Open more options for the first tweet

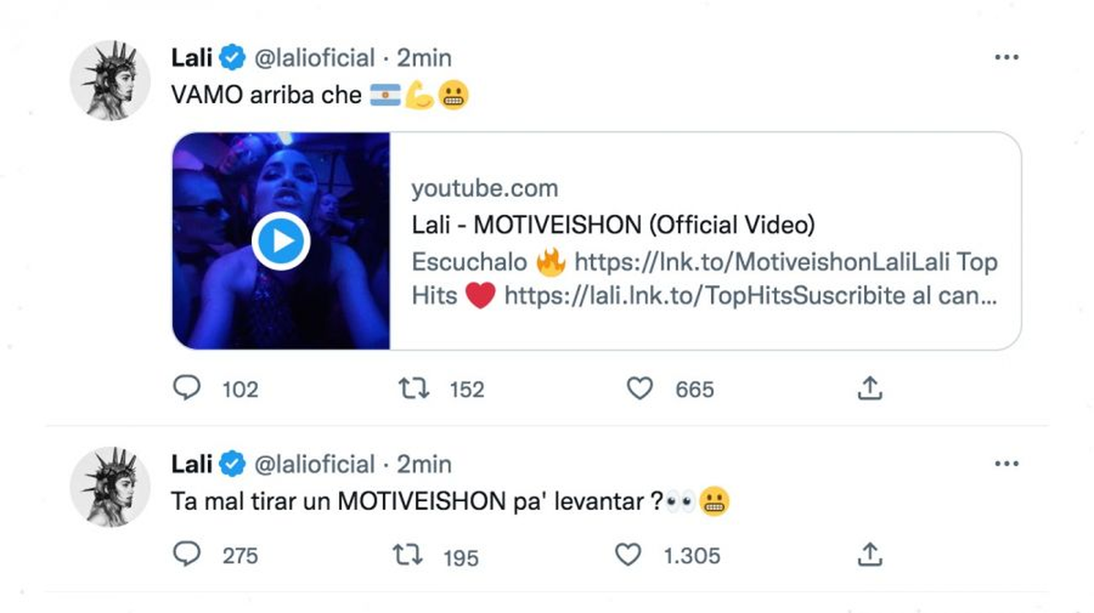pos(1006,57)
